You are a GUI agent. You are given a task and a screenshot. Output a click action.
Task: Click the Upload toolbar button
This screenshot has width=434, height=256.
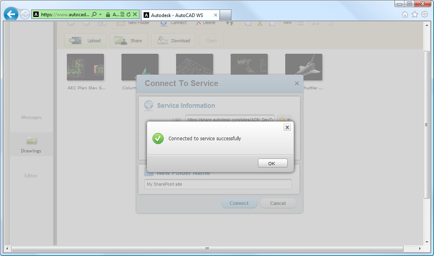coord(85,41)
